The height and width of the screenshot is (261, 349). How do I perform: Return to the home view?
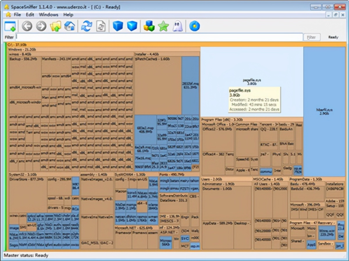(x=70, y=26)
